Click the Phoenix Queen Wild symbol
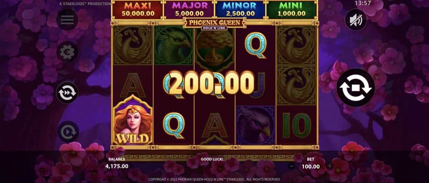429x183 pixels. (133, 120)
